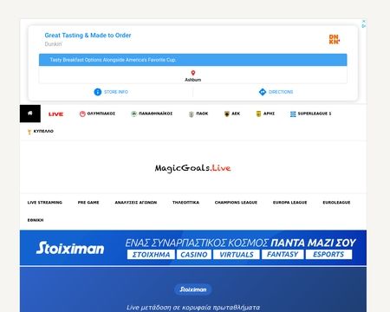Click the Superleague 1 logo icon
Screen dimensions: 390x312
[293, 114]
